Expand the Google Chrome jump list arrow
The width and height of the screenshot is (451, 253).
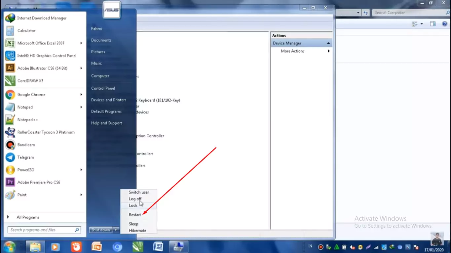(81, 95)
